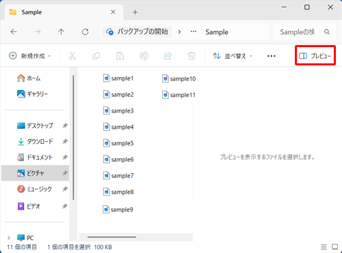Open the 並べ替え sort dropdown

[233, 56]
